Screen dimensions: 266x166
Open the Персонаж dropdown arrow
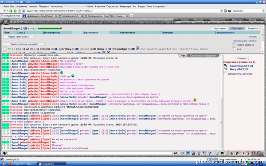tap(263, 11)
